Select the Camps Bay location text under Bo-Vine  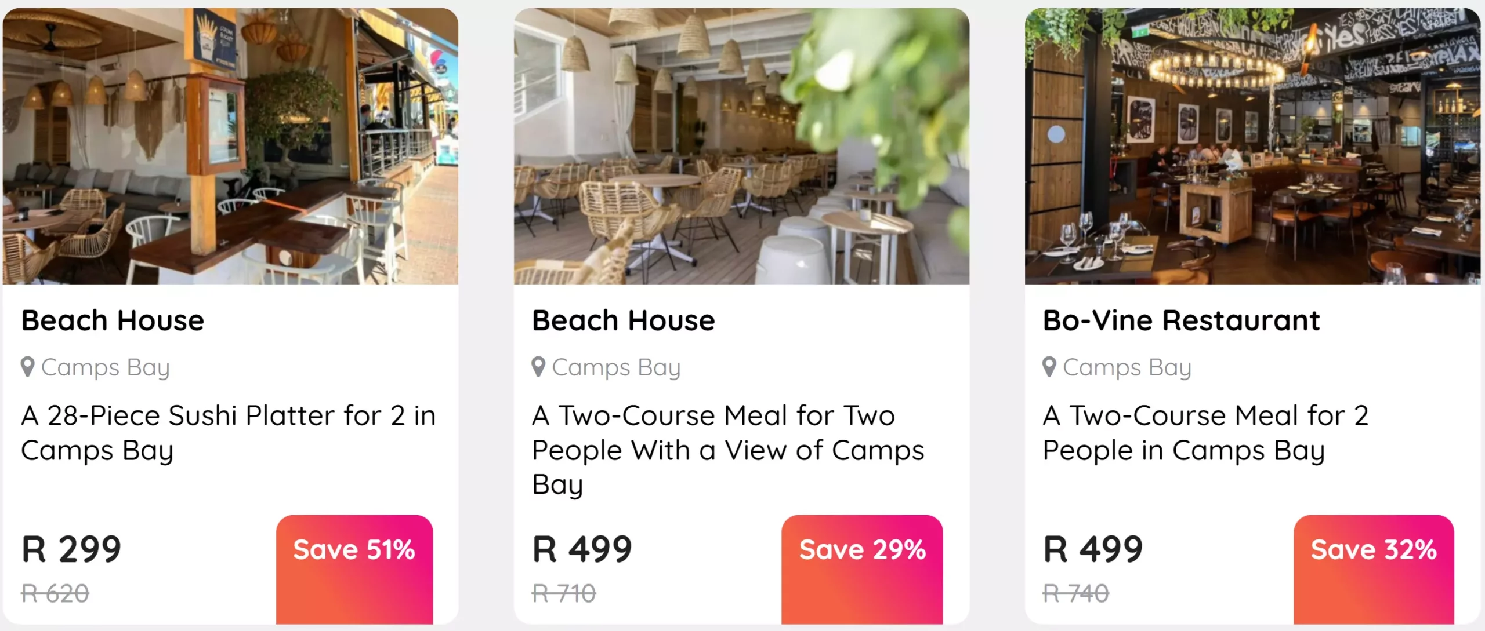(x=1126, y=366)
